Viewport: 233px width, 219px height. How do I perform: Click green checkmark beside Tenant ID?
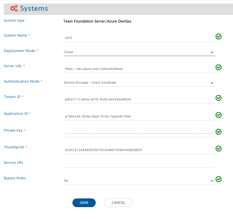(x=218, y=98)
